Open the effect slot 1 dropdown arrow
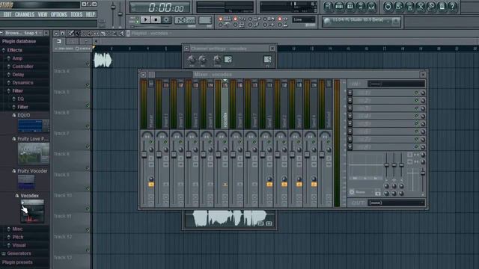Viewport: 479px width, 269px height. pos(350,93)
